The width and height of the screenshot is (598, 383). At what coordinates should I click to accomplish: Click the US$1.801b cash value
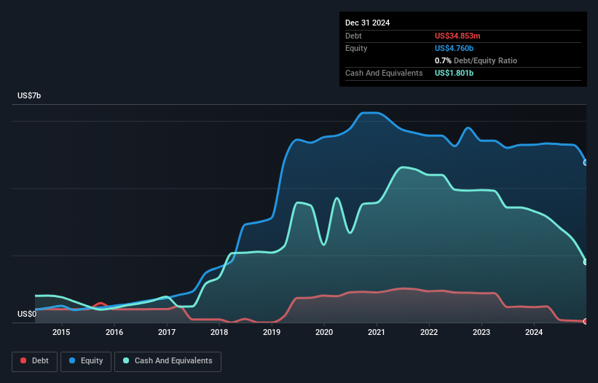coord(454,73)
